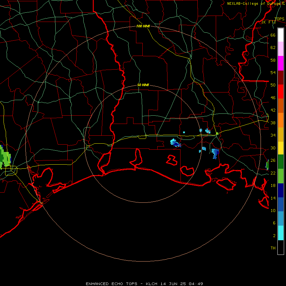Select the yellow legend color band
286x286 pixels.
281,148
